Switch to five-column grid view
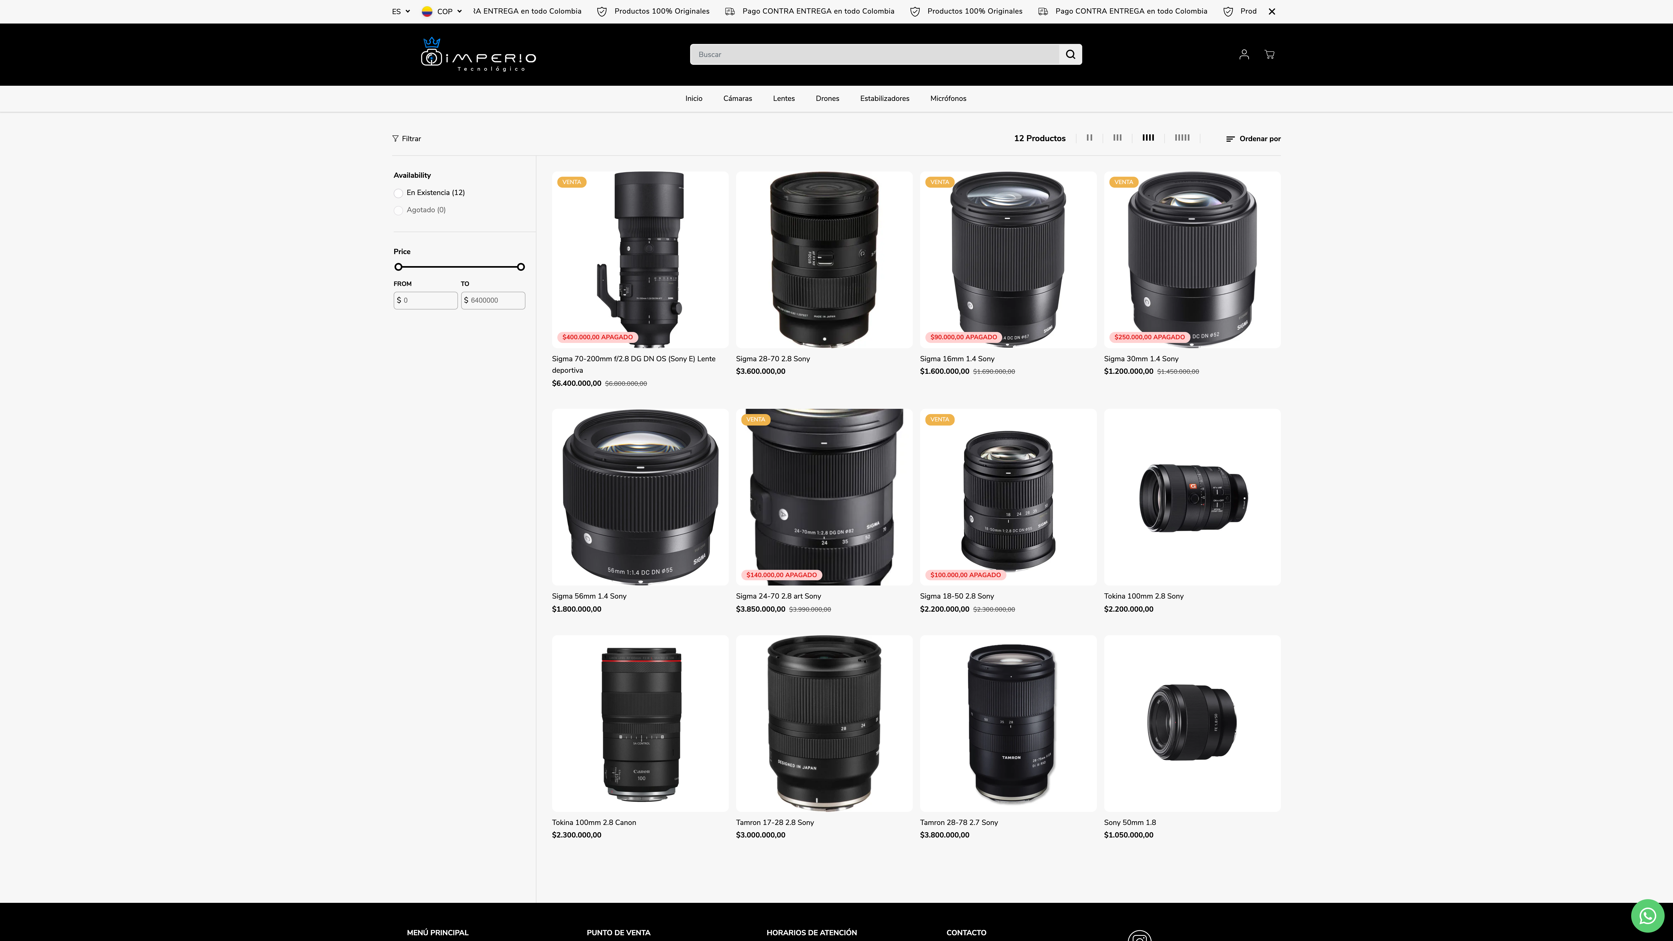Viewport: 1673px width, 941px height. (1182, 138)
